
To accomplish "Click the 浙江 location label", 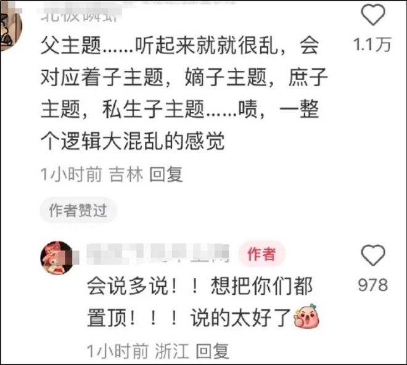I will point(172,351).
